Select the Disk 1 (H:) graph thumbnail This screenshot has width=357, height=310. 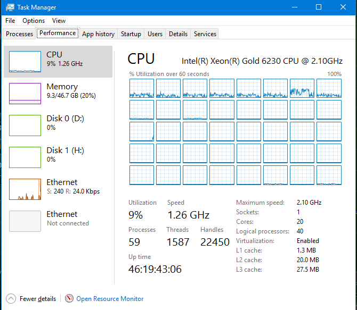(25, 157)
